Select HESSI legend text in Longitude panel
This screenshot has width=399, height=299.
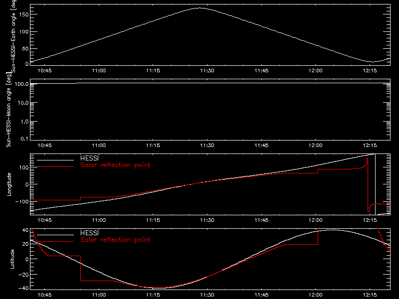click(89, 158)
